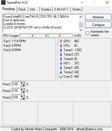Image resolution: width=112 pixels, height=131 pixels.
Task: Click the blue arrow next to Temp1: 28C
Action: point(61,68)
